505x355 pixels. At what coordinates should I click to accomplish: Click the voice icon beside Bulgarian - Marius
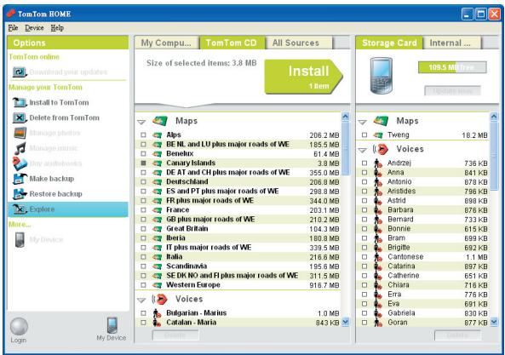tap(157, 313)
